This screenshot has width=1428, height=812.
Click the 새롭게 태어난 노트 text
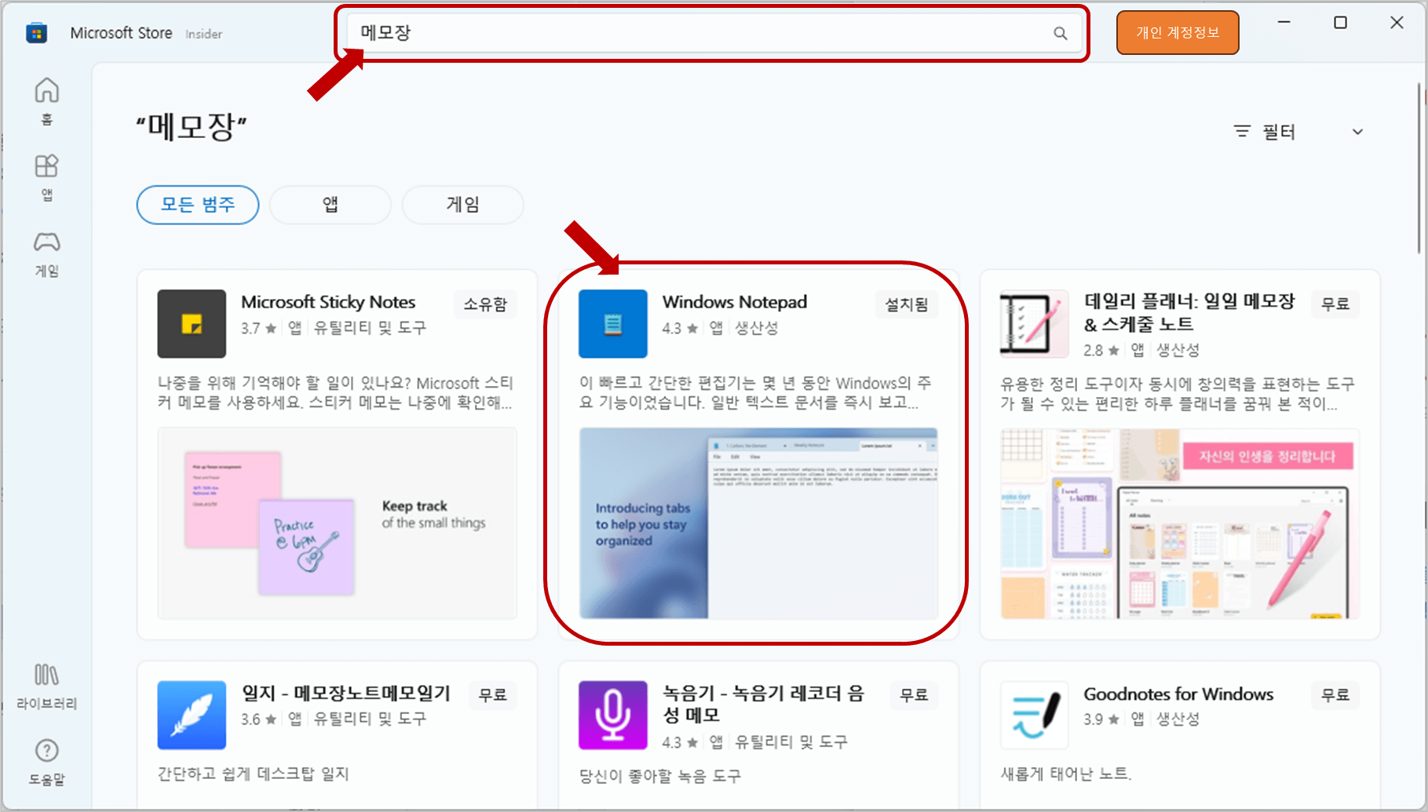(x=1066, y=774)
